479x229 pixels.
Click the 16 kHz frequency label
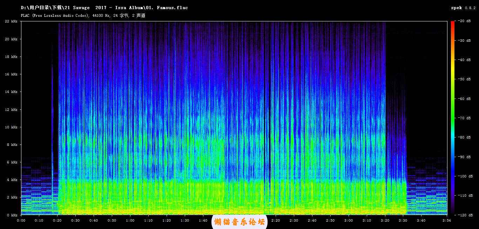[x=11, y=74]
